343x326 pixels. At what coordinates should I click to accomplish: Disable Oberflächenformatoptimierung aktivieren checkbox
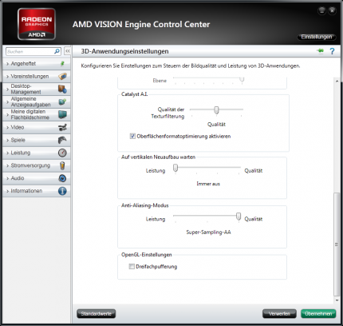tap(132, 136)
